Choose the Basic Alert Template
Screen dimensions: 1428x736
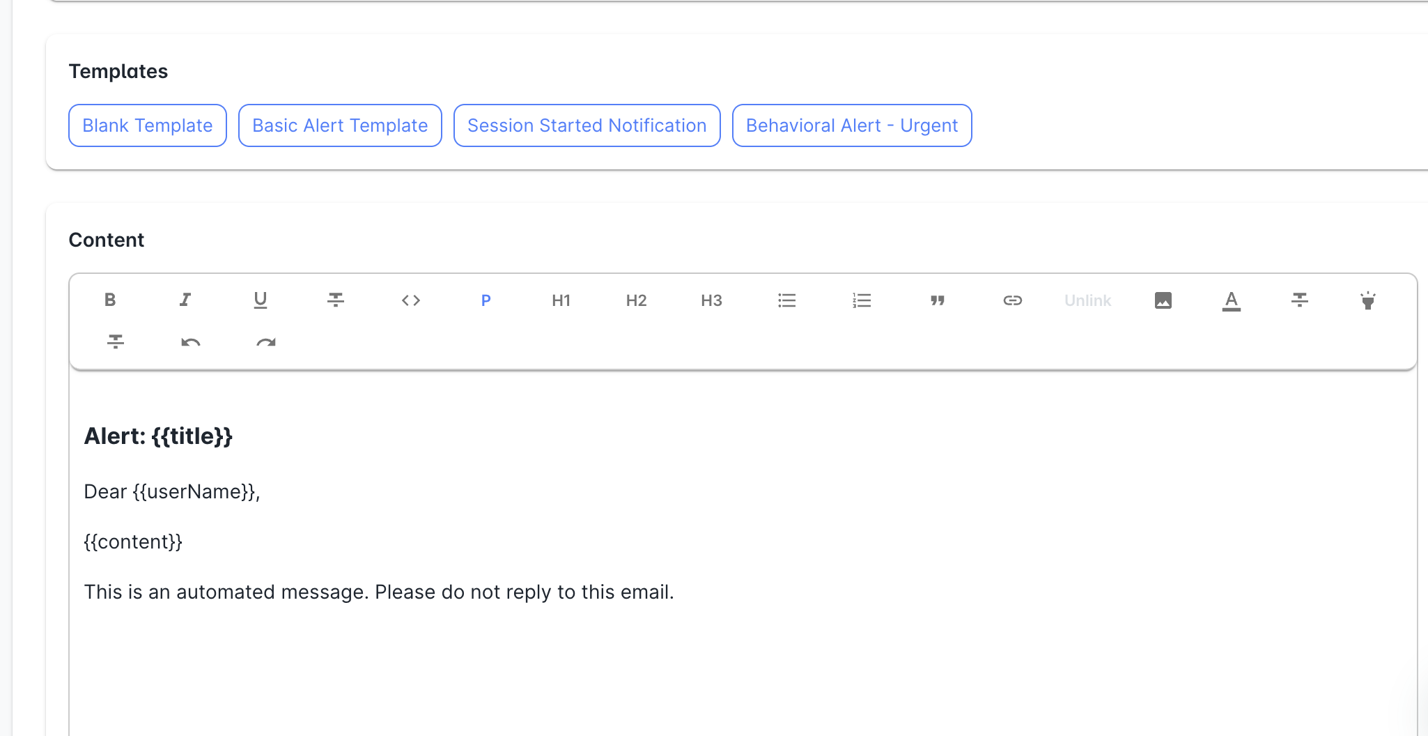point(340,125)
